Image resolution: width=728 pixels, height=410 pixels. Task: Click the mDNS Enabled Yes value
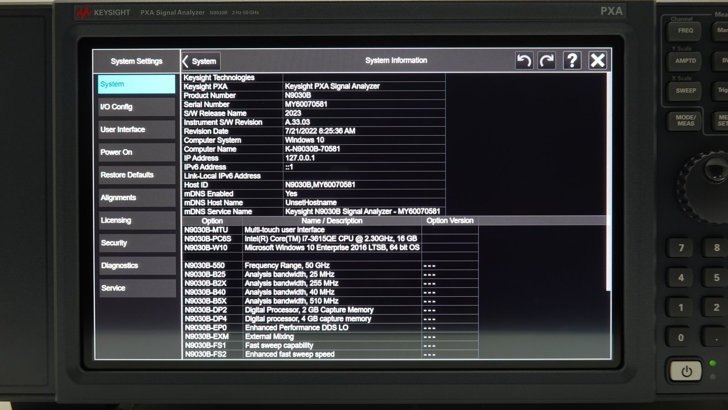click(291, 193)
